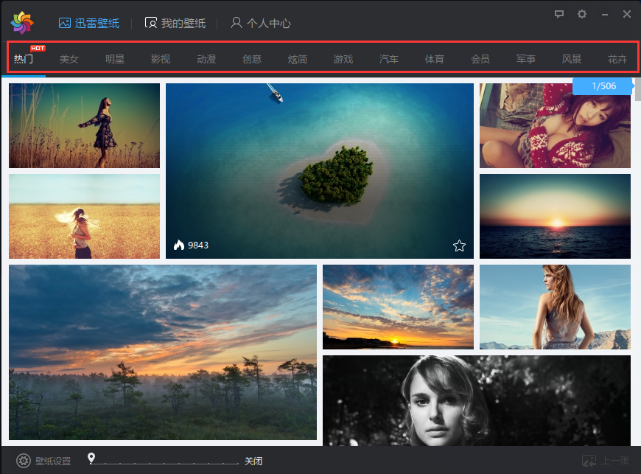641x474 pixels.
Task: Select the 动漫 category
Action: click(x=206, y=59)
